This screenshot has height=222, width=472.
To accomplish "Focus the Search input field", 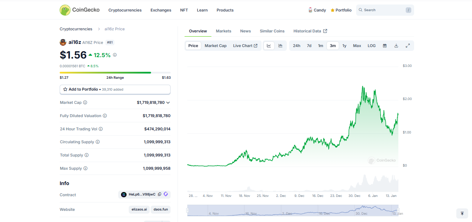I will (385, 10).
